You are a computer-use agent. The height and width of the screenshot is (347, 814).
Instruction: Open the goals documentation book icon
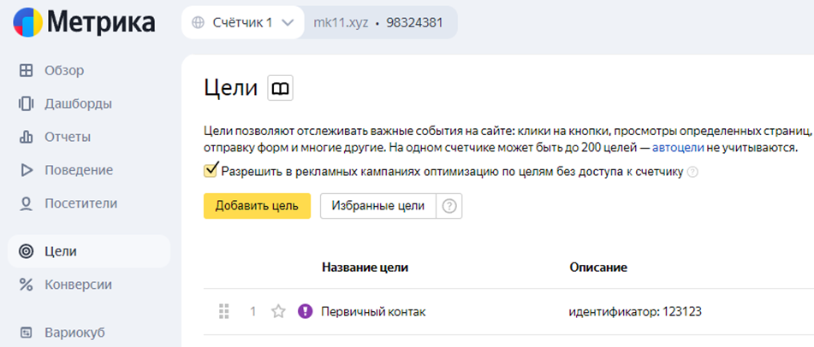tap(281, 88)
